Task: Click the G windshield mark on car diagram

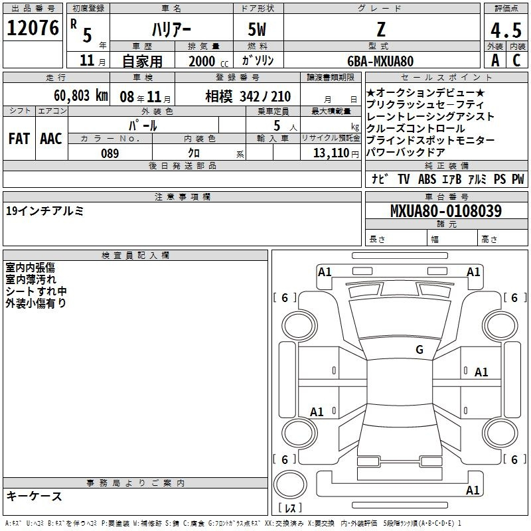Action: (419, 350)
